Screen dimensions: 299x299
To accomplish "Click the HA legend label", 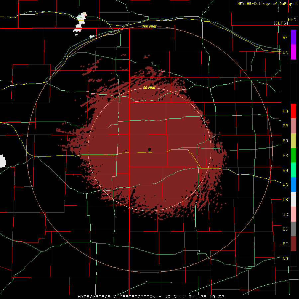I will coord(285,111).
